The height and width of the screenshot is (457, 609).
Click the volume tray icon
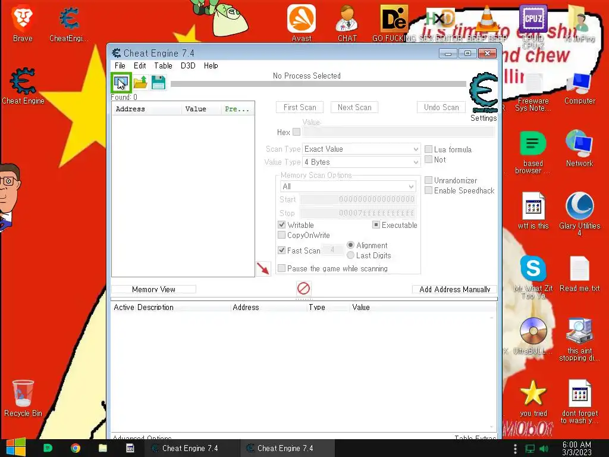click(x=544, y=449)
